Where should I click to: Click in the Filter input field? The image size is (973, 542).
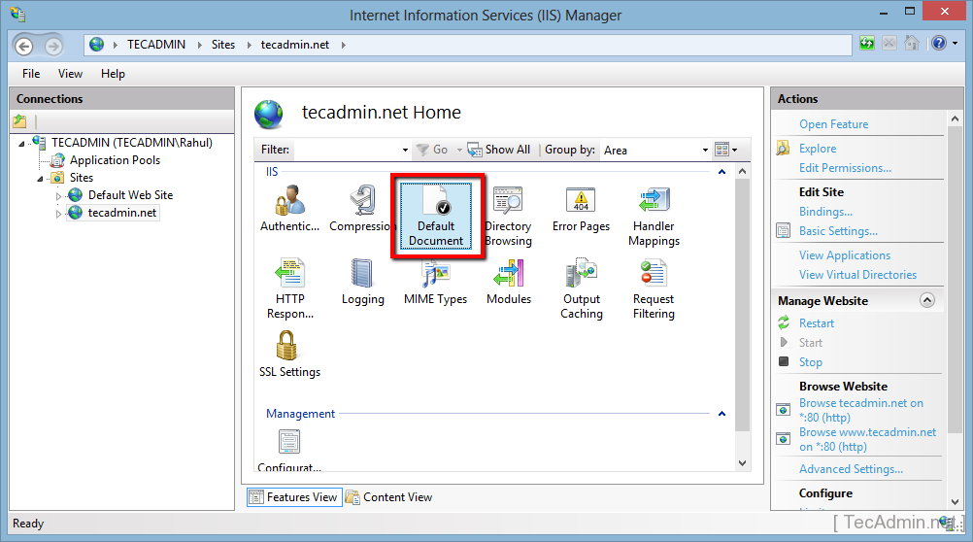347,150
